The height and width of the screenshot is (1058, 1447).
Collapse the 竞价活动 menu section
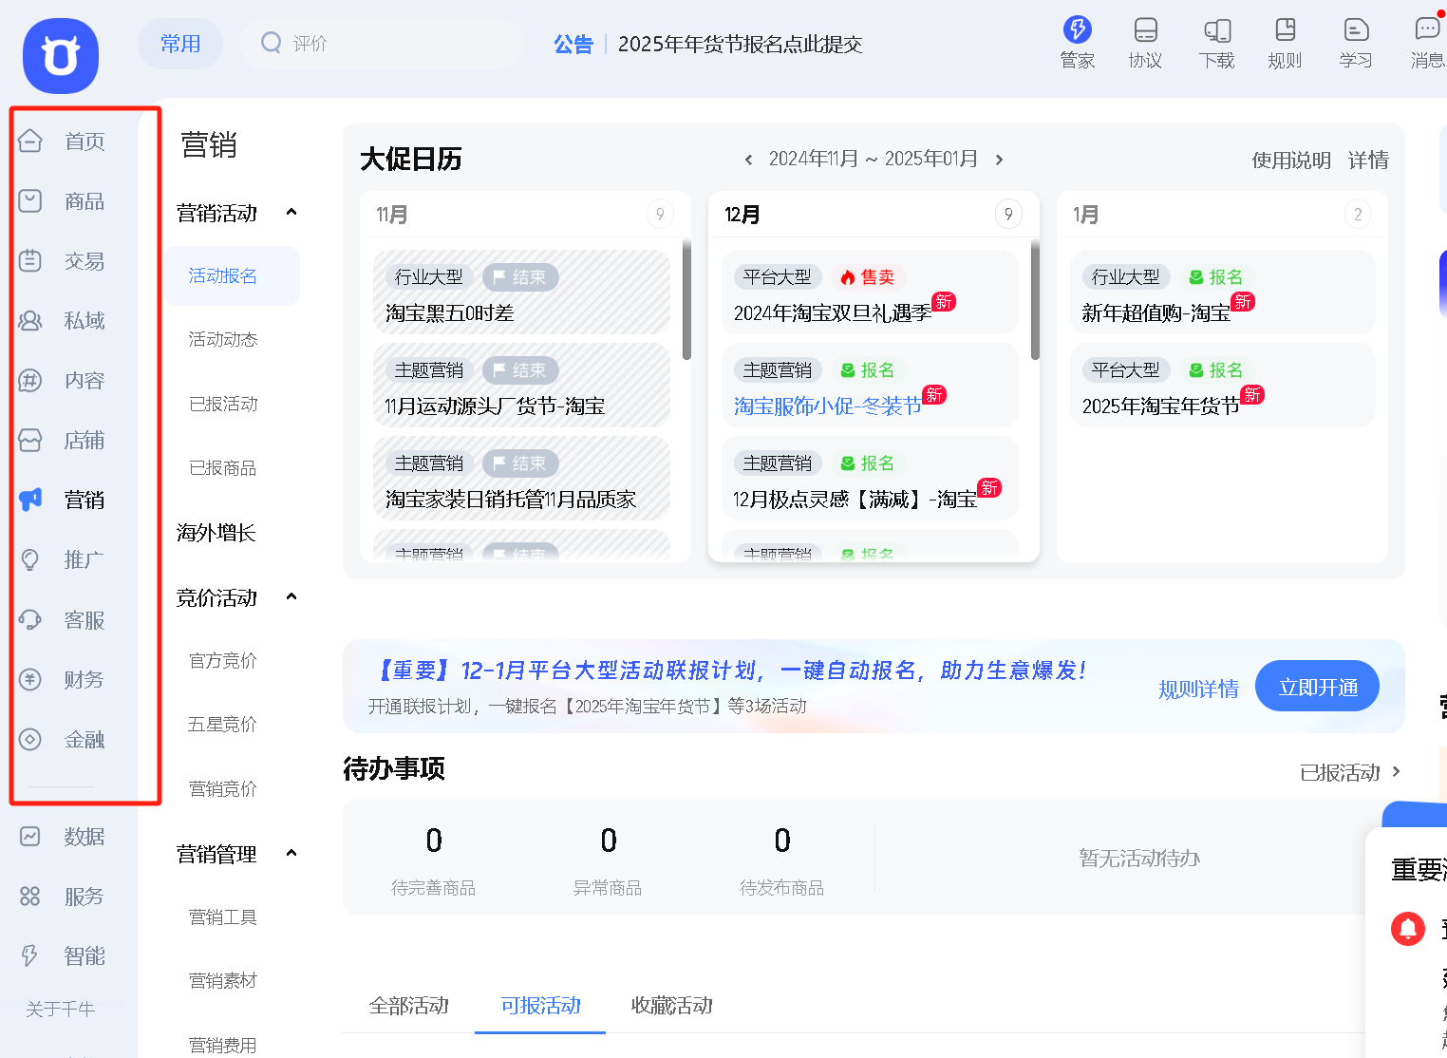point(291,597)
